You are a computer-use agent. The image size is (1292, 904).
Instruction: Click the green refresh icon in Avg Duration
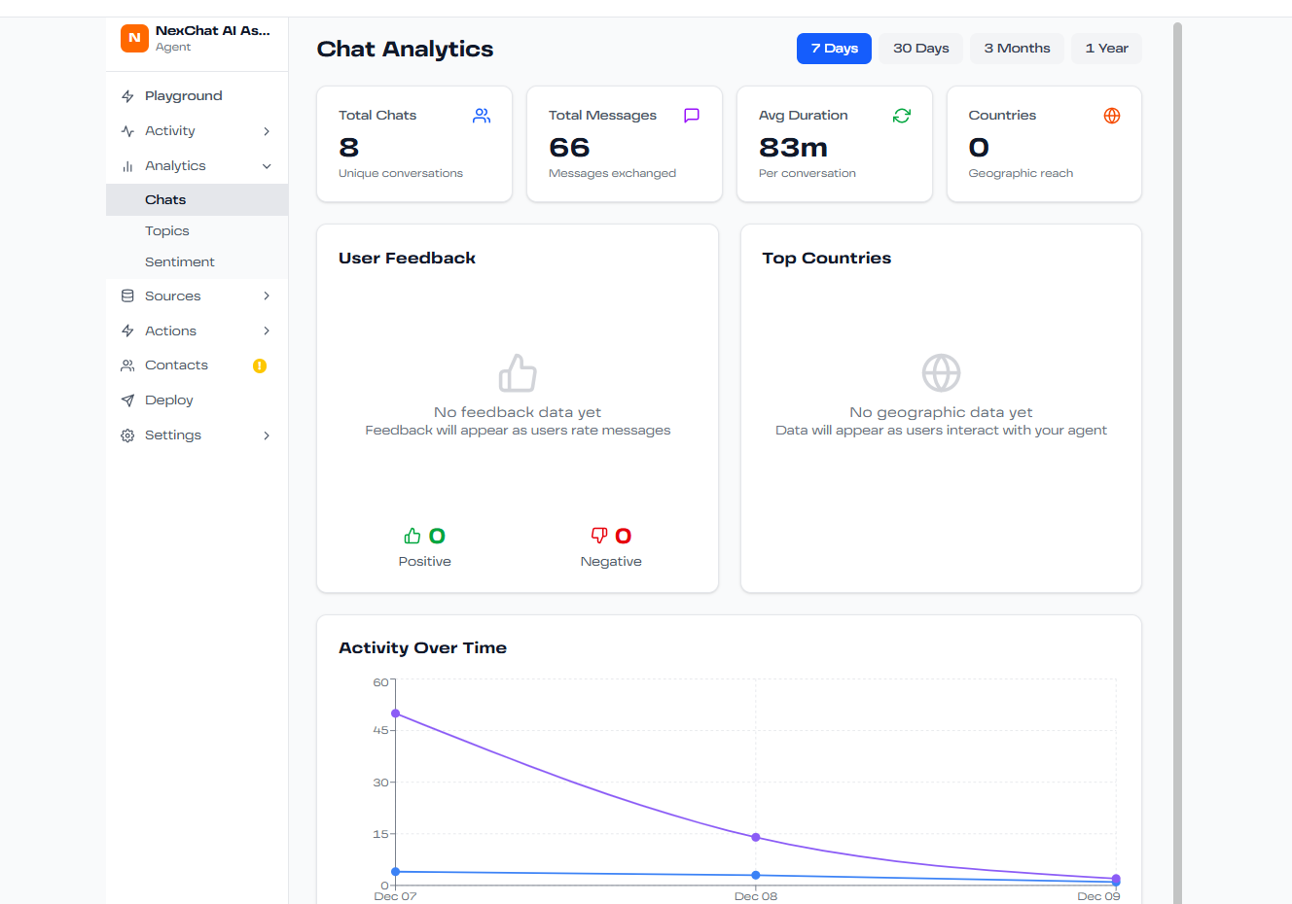(902, 116)
